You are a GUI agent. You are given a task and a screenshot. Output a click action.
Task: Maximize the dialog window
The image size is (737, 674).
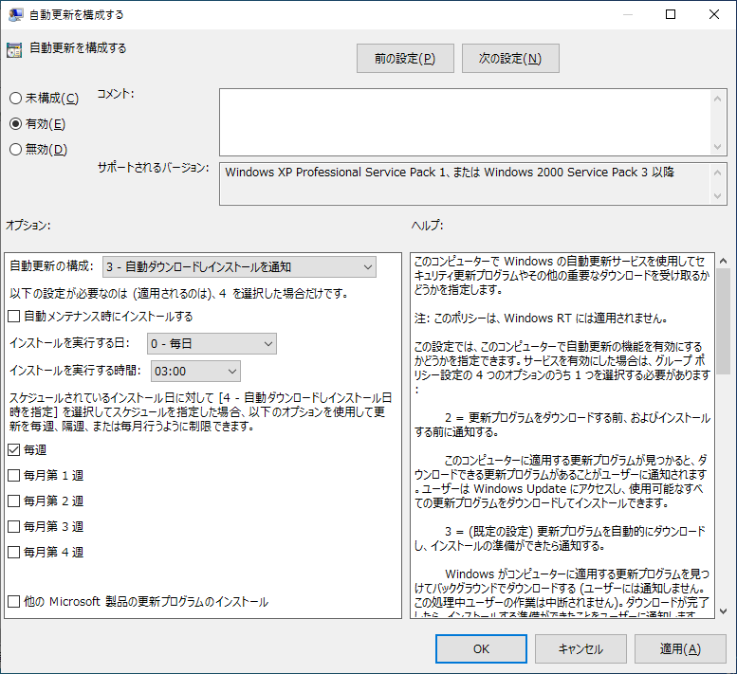click(671, 14)
